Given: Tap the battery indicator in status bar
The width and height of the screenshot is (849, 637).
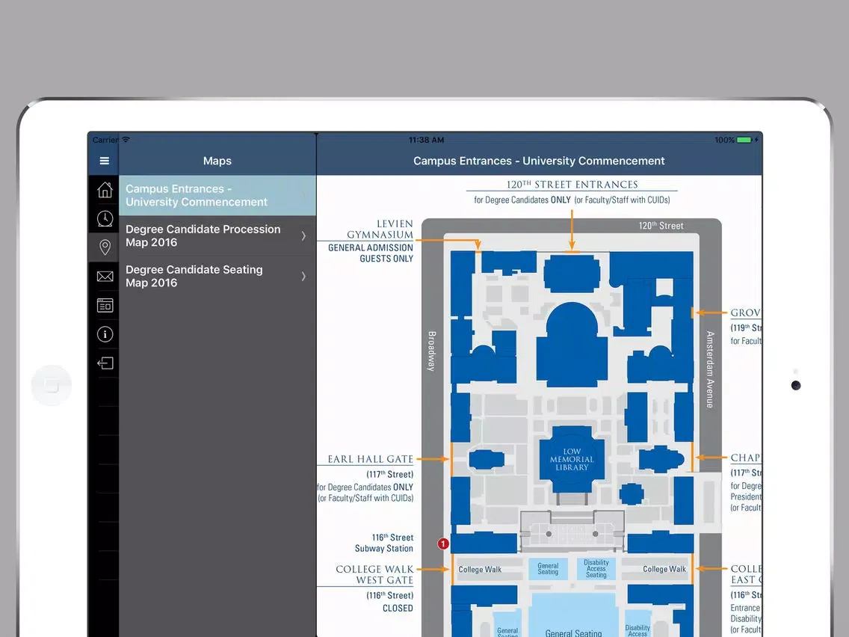Looking at the screenshot, I should 744,140.
